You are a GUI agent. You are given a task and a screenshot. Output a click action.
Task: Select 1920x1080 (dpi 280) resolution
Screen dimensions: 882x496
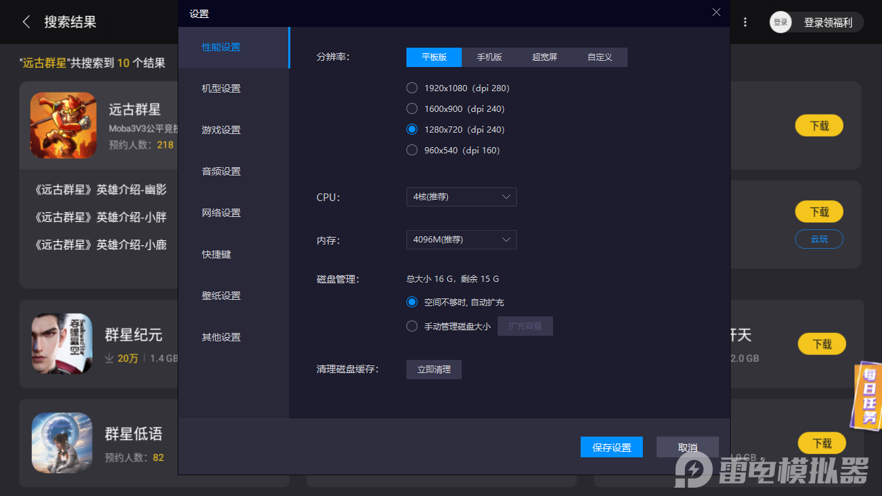tap(458, 88)
